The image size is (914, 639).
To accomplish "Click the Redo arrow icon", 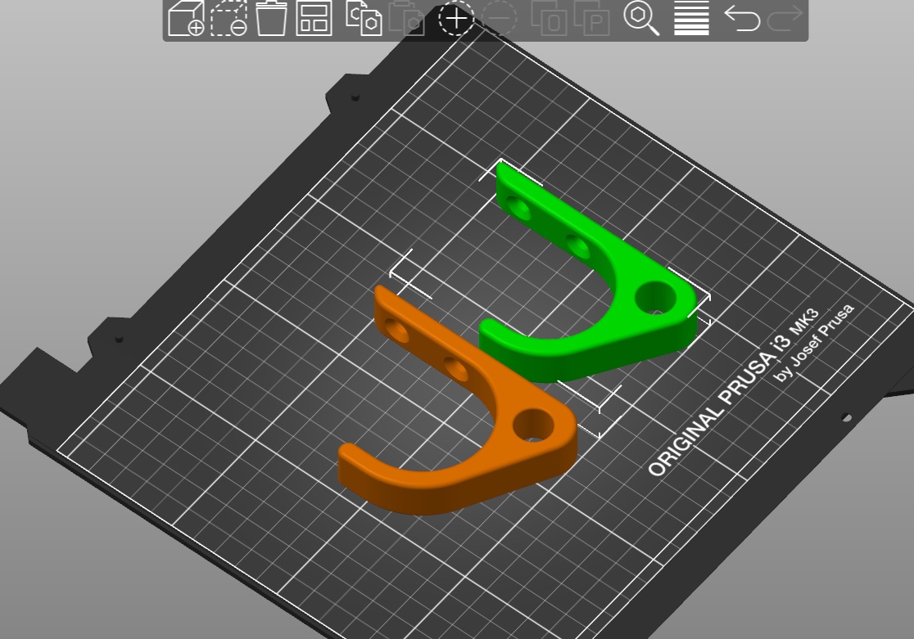I will point(785,17).
